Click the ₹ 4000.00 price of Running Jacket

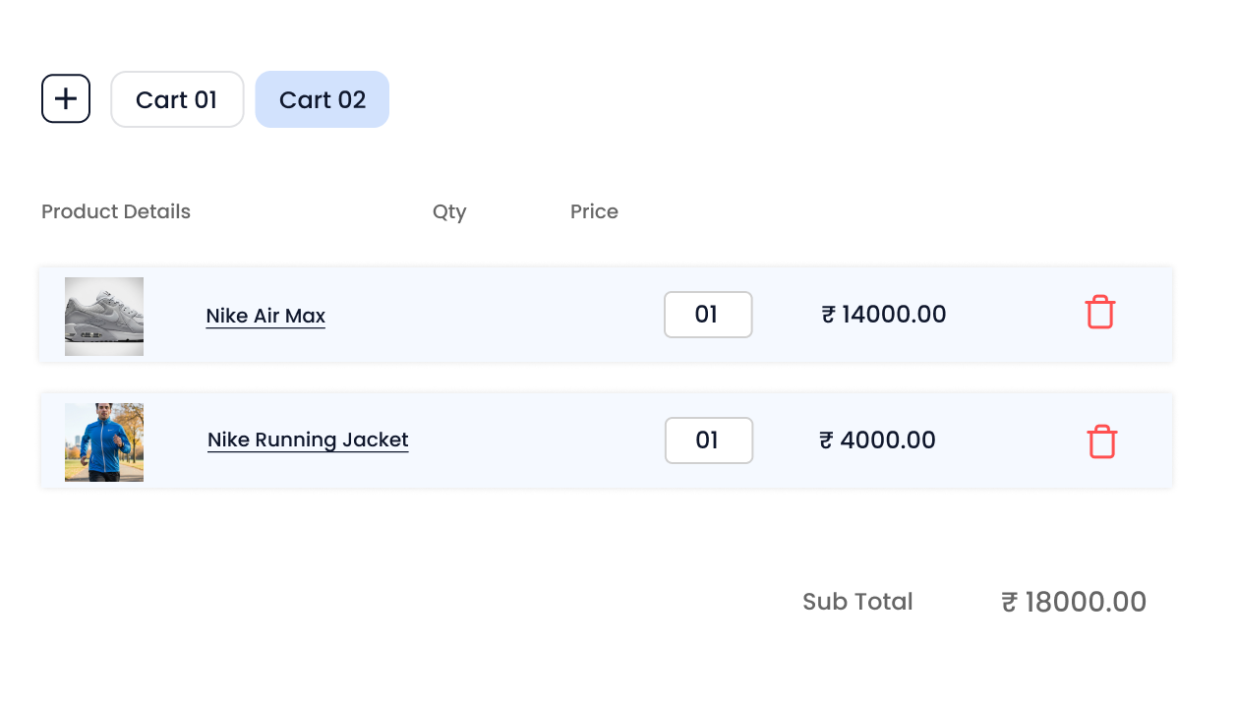pos(877,440)
